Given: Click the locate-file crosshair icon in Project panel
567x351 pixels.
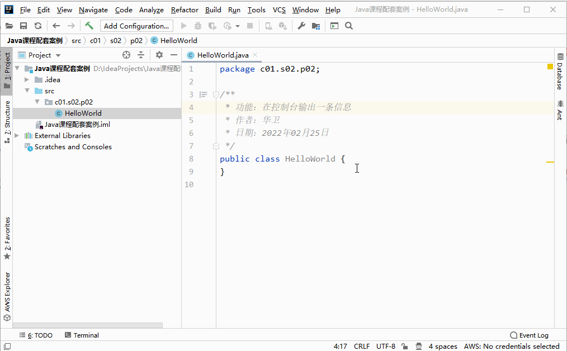Looking at the screenshot, I should pos(126,55).
